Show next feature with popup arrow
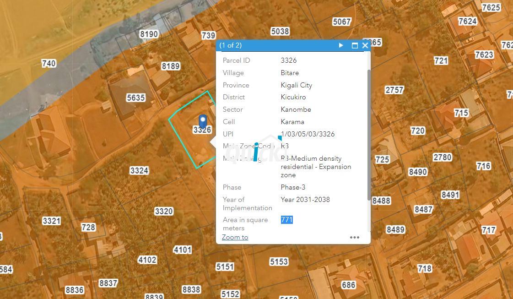The width and height of the screenshot is (513, 299). tap(341, 45)
